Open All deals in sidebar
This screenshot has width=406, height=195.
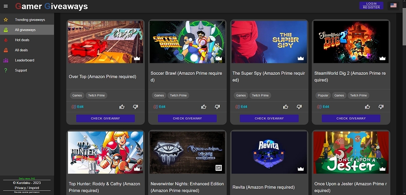pyautogui.click(x=27, y=50)
